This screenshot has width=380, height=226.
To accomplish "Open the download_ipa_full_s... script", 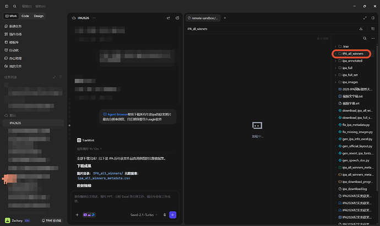I will [x=354, y=118].
